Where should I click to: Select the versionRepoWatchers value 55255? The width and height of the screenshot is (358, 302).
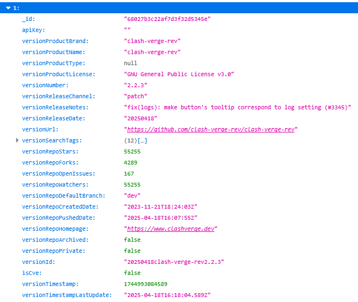click(x=132, y=184)
